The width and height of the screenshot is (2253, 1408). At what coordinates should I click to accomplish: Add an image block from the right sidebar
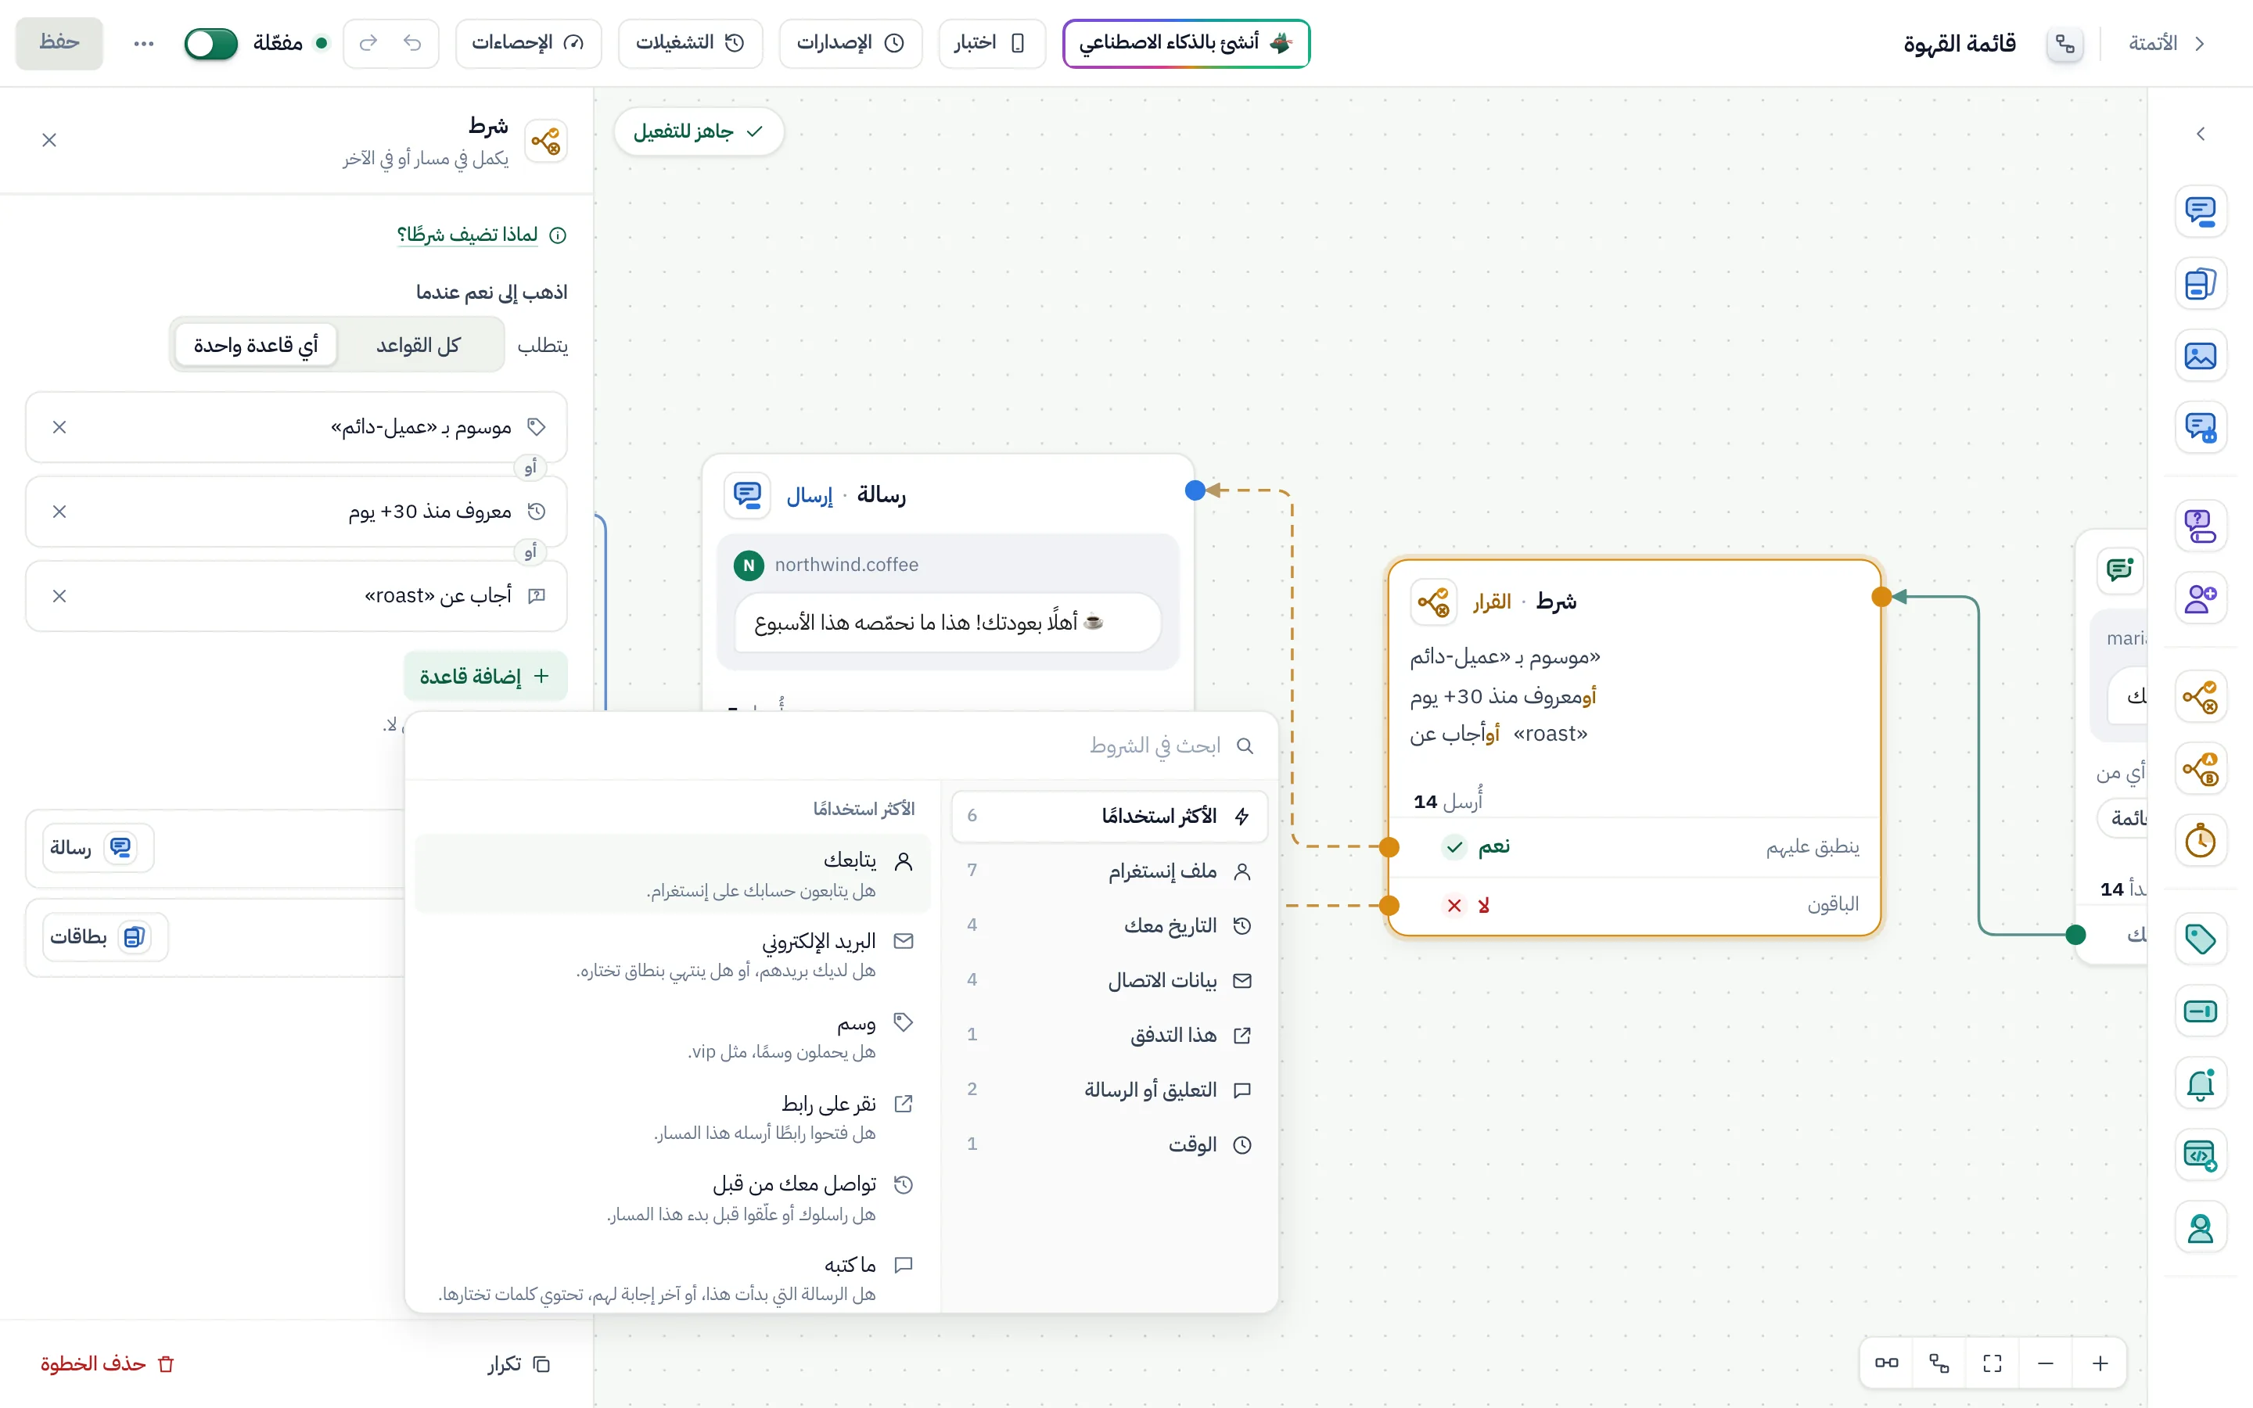(x=2200, y=356)
